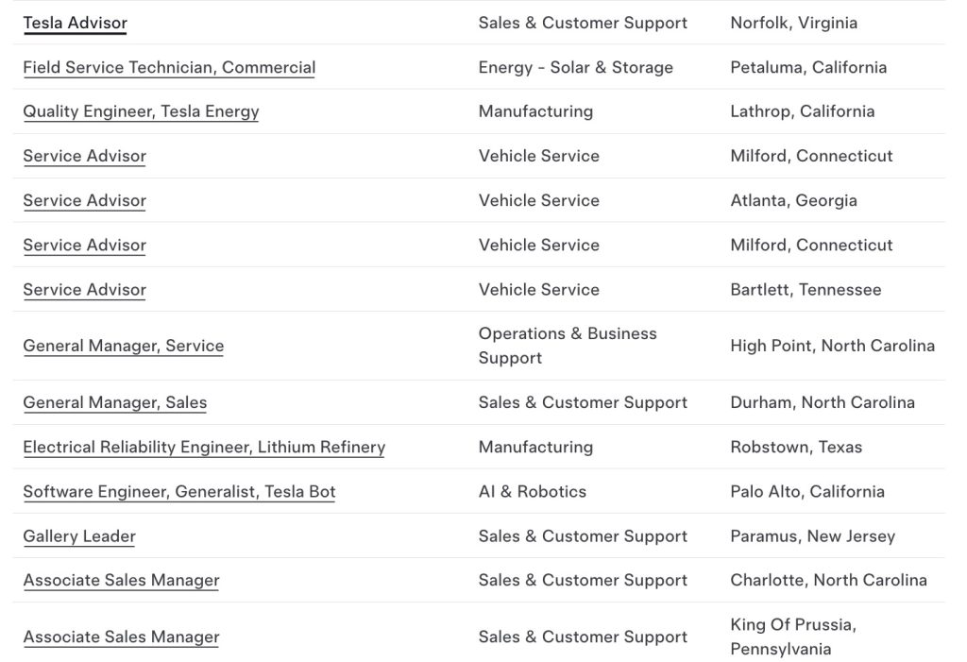Click the Energy - Solar & Storage category text
The image size is (967, 662).
[x=575, y=67]
